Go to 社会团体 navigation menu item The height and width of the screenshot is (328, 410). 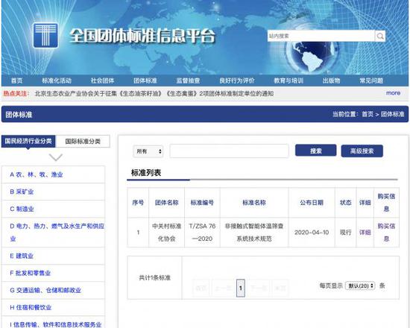pos(102,81)
